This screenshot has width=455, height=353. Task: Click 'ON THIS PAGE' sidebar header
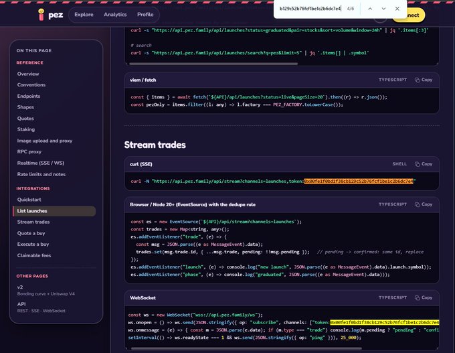click(34, 50)
